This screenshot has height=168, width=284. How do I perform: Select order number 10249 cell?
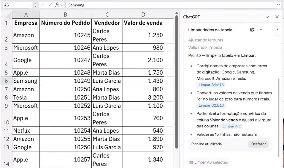(66, 81)
